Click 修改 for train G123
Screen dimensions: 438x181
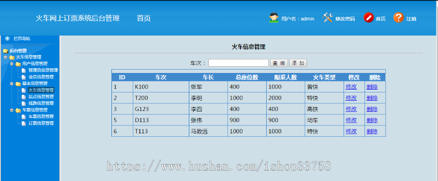pos(351,109)
